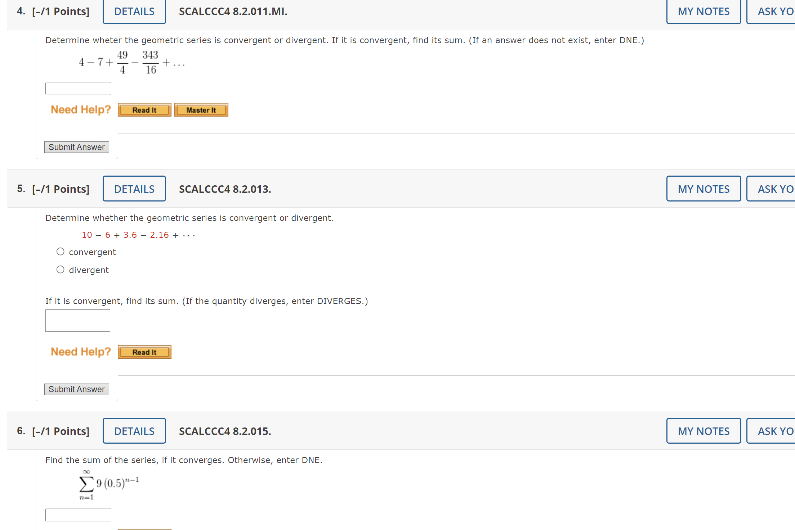
Task: Expand DETAILS for question 5
Action: pos(134,189)
